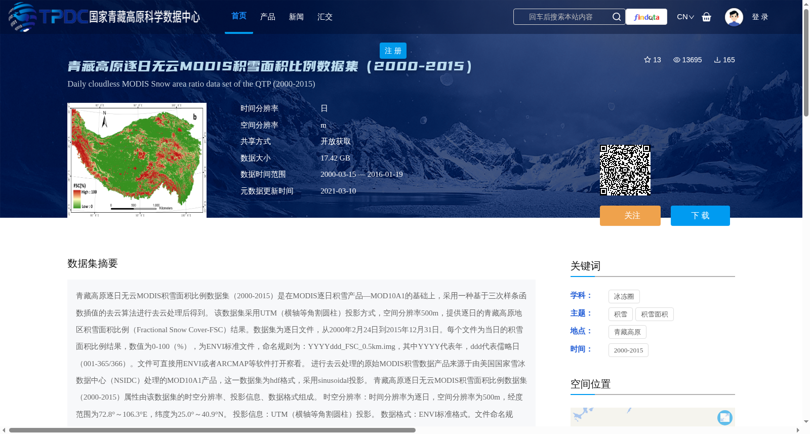The image size is (810, 434).
Task: Open the dataset snow map thumbnail
Action: pos(137,160)
